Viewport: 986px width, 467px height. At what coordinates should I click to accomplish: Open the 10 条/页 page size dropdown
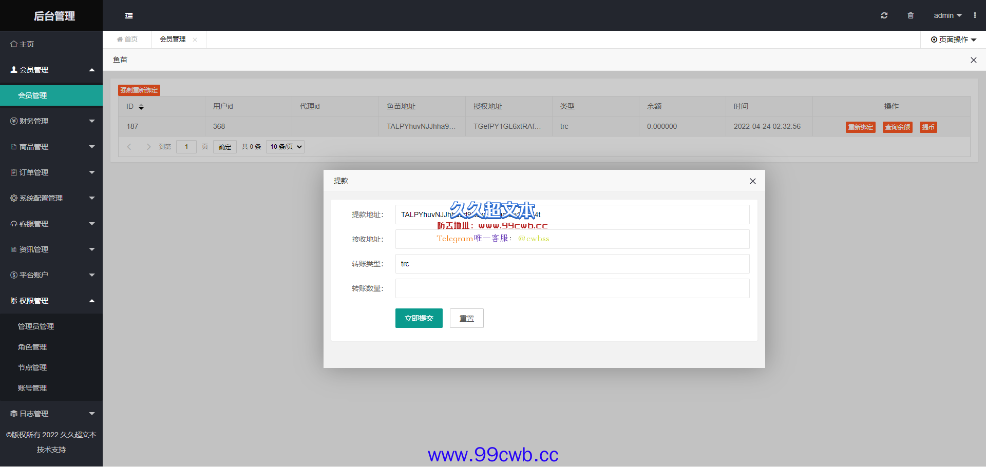pyautogui.click(x=285, y=147)
